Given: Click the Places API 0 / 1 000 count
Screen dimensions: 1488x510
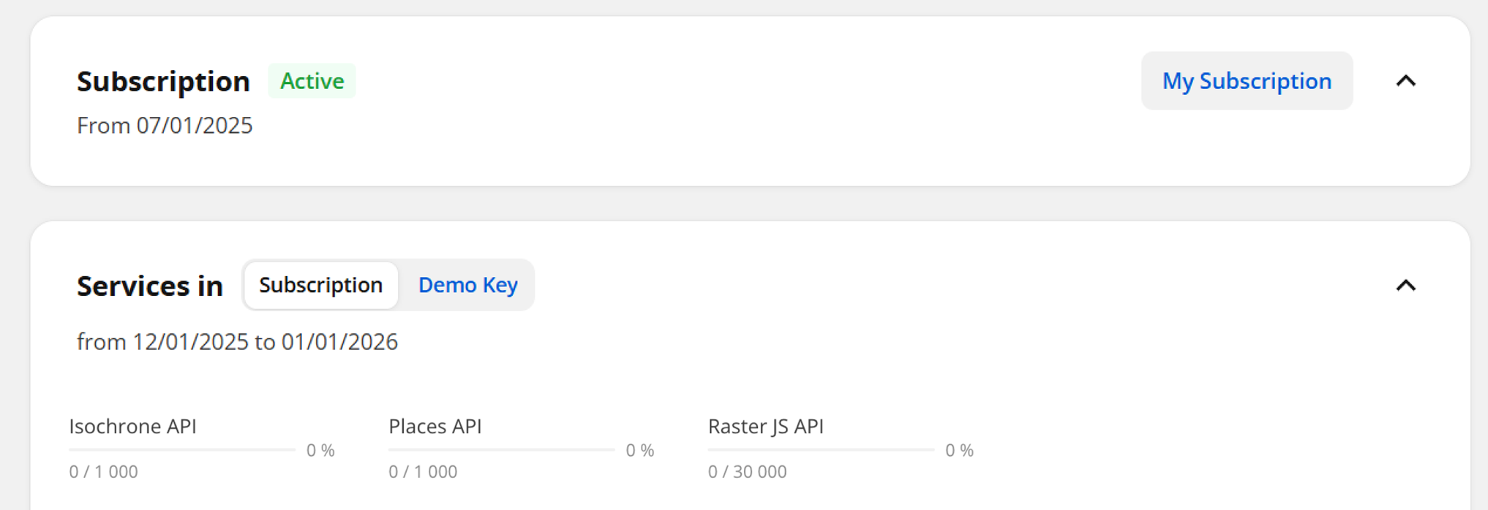Looking at the screenshot, I should click(423, 472).
